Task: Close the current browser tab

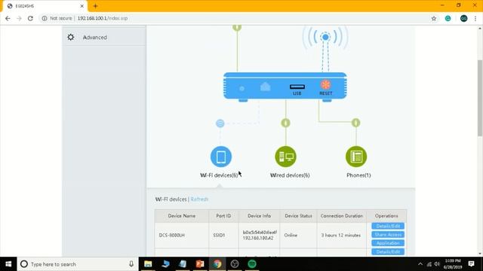Action: [x=82, y=6]
